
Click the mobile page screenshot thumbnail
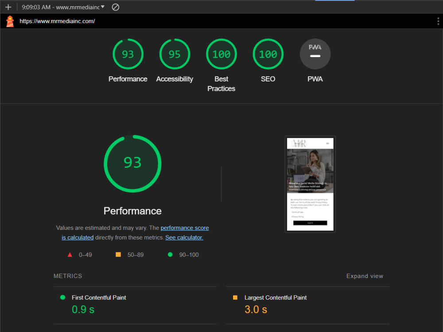(310, 184)
